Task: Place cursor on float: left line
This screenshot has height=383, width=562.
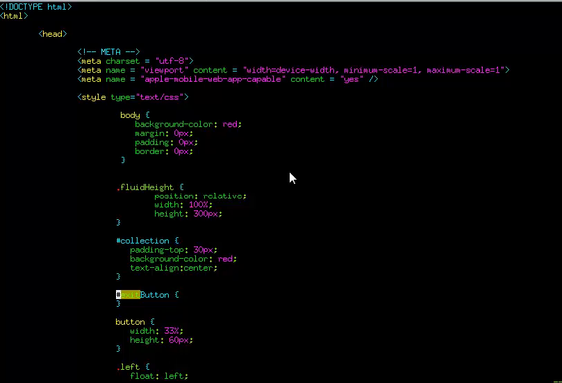Action: [159, 376]
